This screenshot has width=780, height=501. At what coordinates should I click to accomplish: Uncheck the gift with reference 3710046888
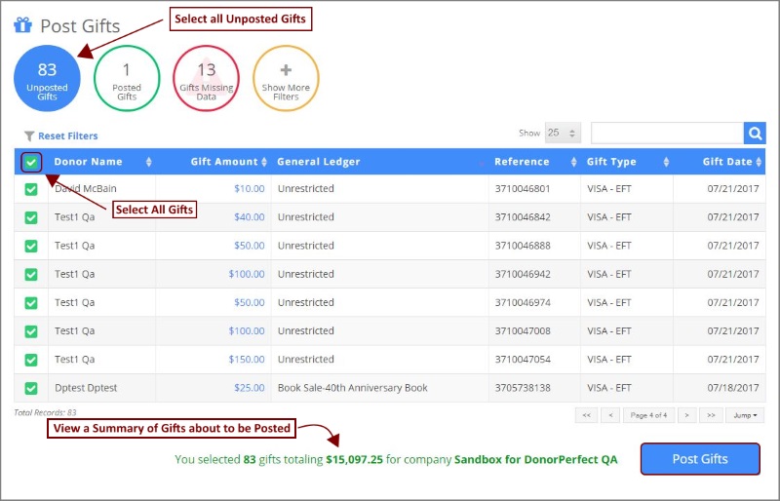31,246
